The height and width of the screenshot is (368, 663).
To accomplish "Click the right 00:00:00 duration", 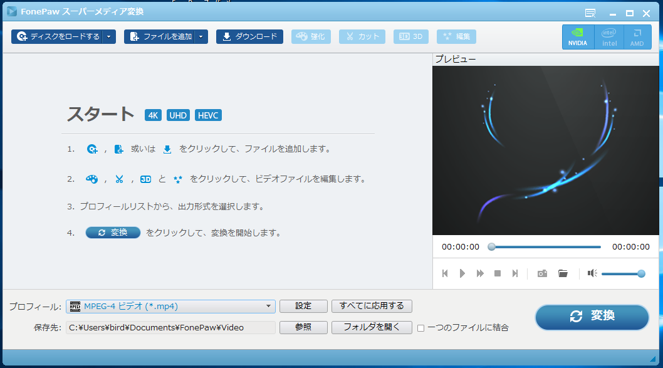I will click(631, 247).
